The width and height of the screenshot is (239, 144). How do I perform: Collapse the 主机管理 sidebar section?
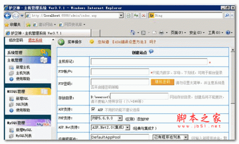(x=28, y=60)
